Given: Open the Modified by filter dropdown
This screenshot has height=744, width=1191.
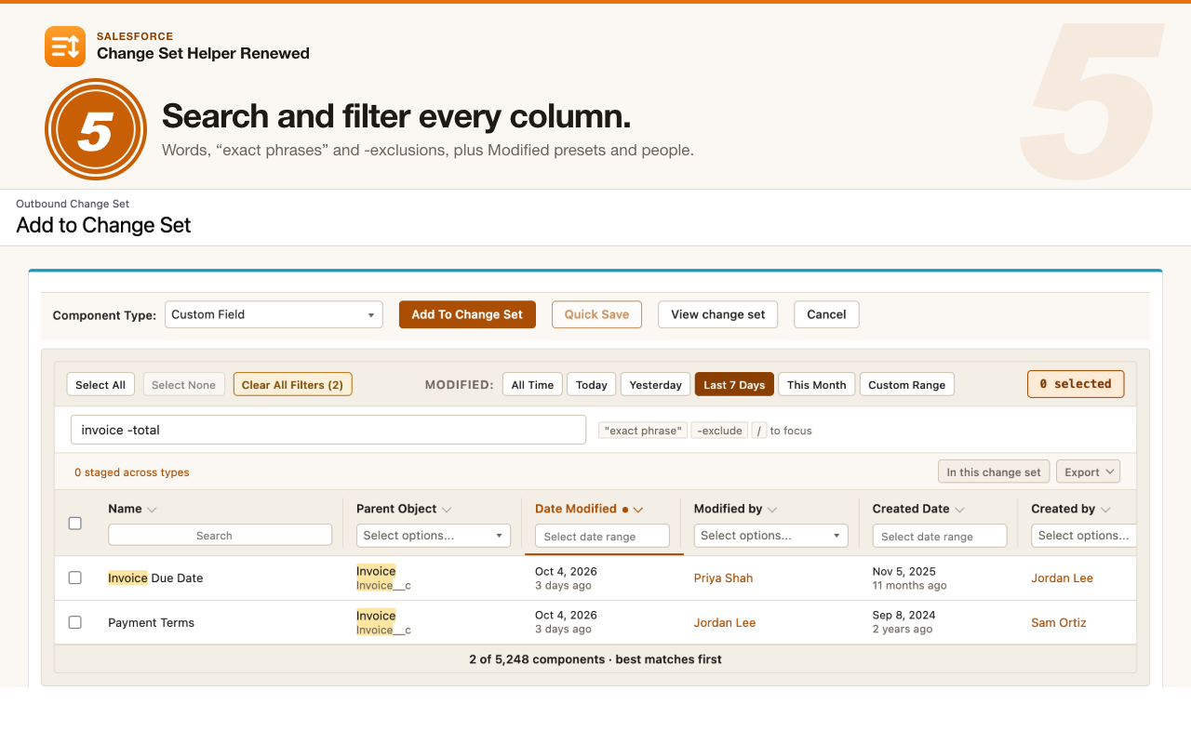Looking at the screenshot, I should [770, 536].
